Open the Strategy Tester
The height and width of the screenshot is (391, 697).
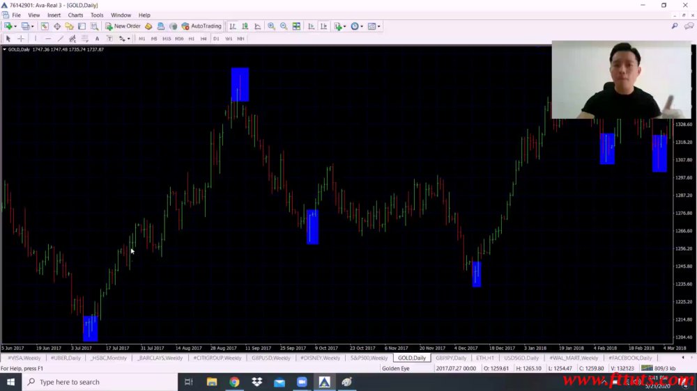click(94, 26)
